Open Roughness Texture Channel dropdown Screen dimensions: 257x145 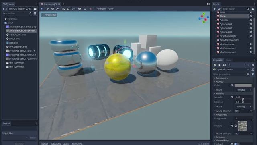243,133
